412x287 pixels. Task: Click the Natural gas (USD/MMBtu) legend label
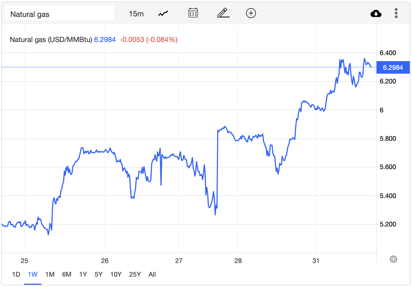[x=51, y=40]
